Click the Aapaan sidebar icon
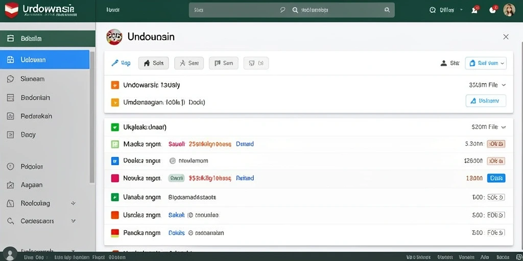The height and width of the screenshot is (261, 523). click(11, 185)
